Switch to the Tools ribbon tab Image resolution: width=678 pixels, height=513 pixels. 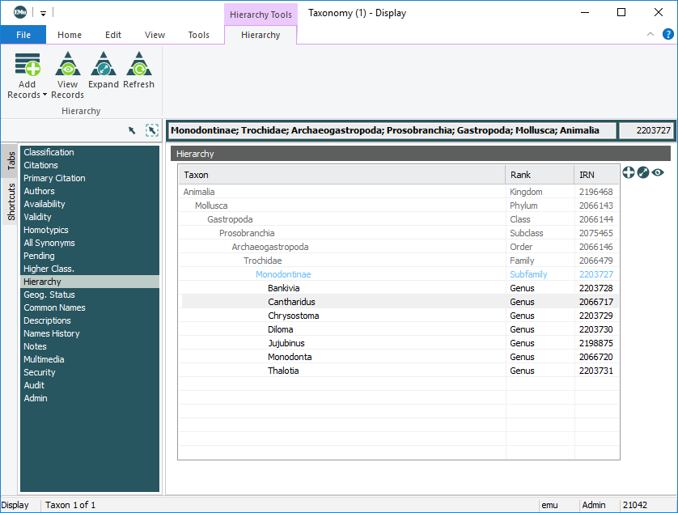[x=198, y=35]
